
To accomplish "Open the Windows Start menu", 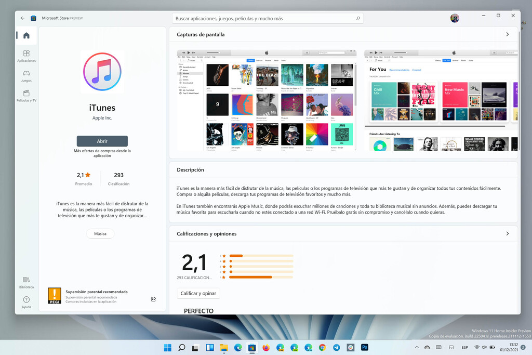I will click(168, 348).
